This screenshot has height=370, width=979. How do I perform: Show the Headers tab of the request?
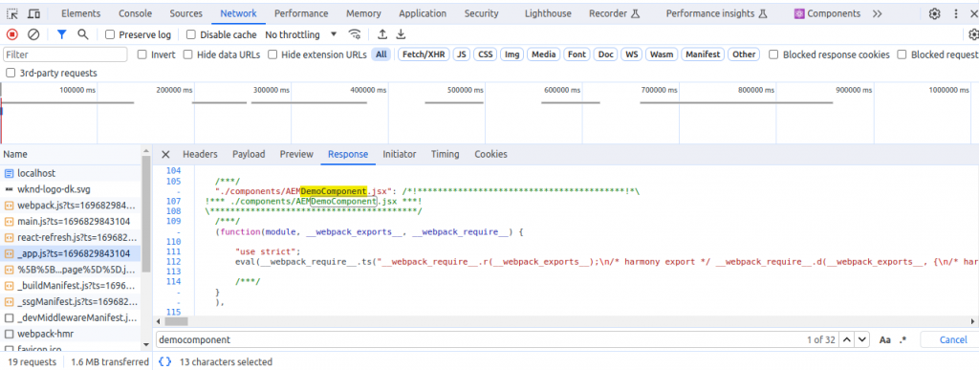(x=200, y=154)
